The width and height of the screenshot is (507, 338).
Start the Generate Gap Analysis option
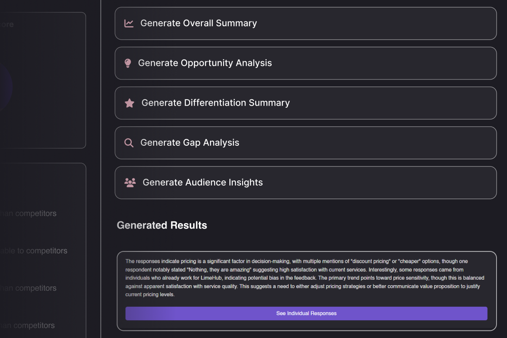305,143
